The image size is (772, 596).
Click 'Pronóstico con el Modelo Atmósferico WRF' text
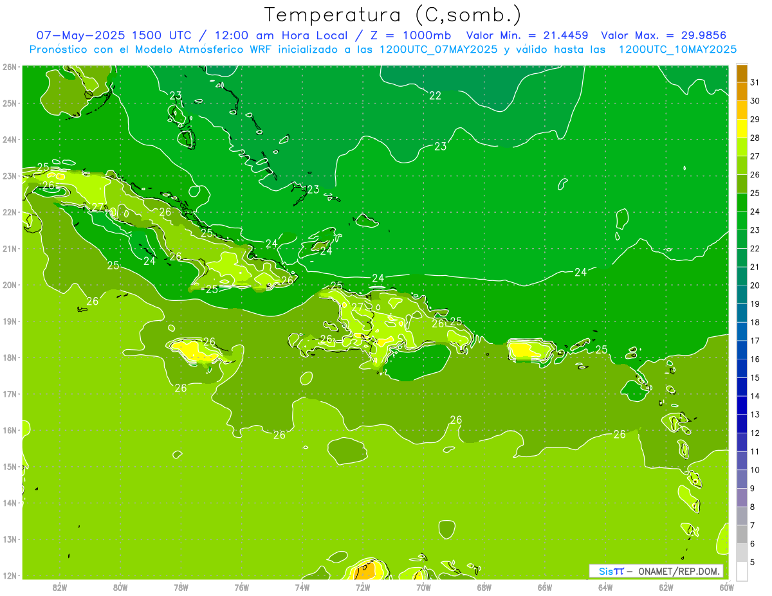click(x=151, y=49)
